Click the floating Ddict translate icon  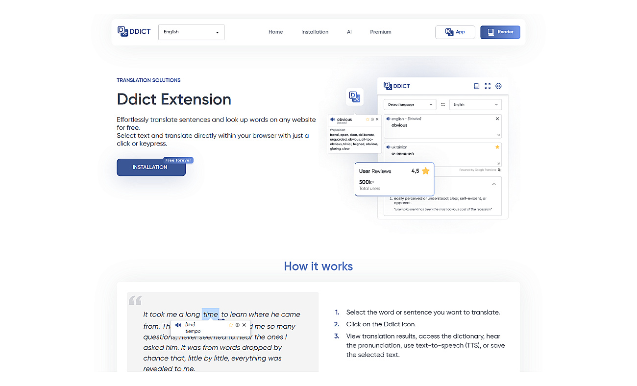(354, 96)
